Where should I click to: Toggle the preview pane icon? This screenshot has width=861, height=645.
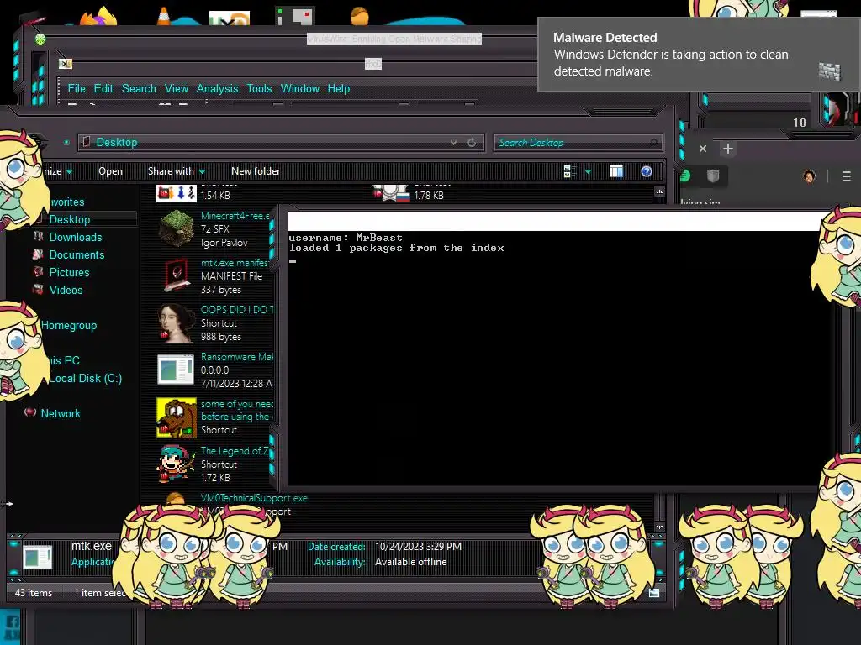[x=616, y=171]
